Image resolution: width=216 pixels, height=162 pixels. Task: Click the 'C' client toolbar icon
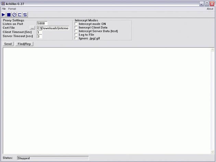[x=20, y=15]
